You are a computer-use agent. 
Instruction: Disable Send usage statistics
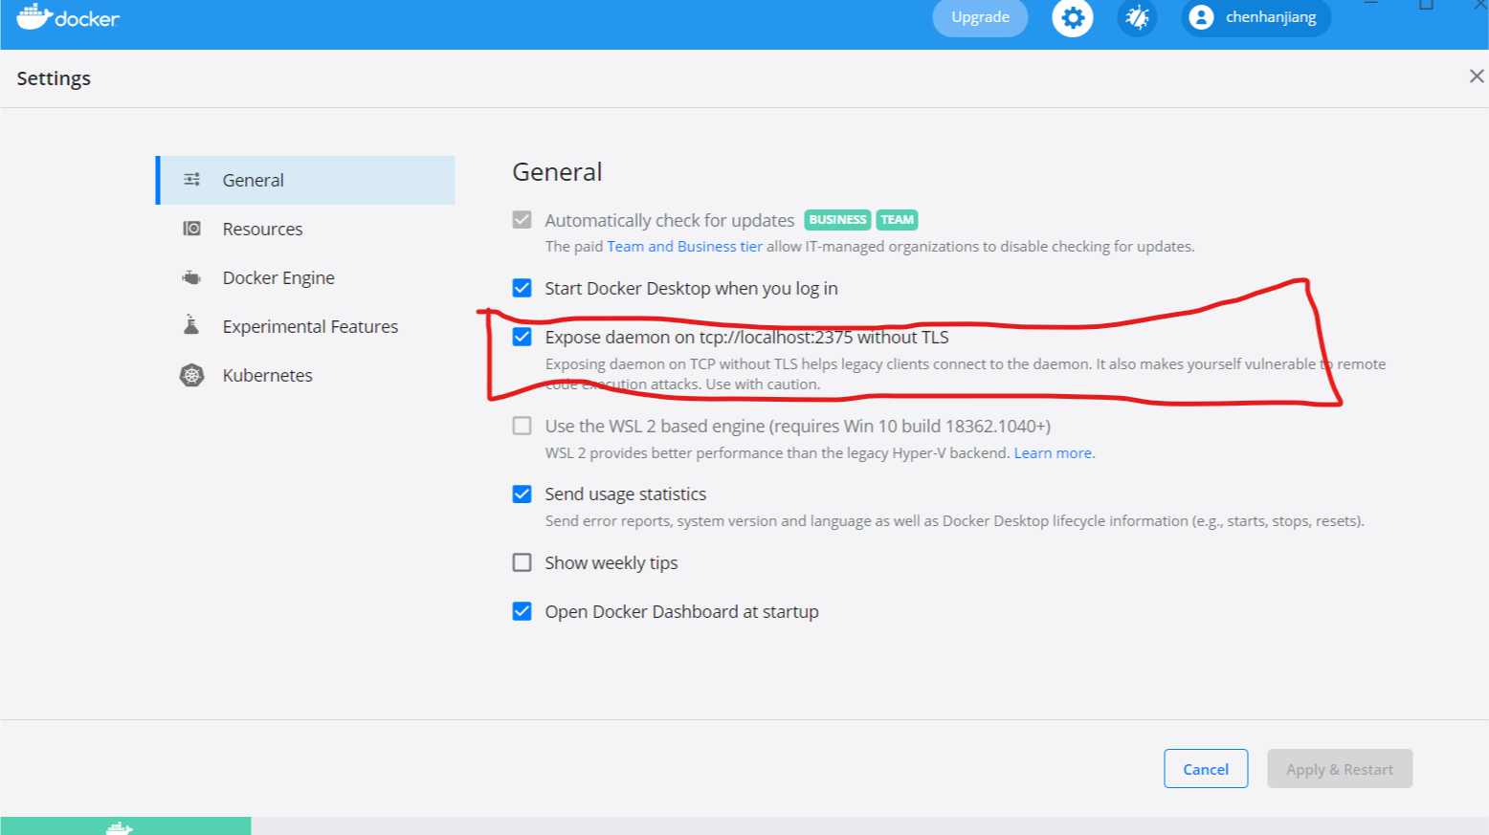coord(522,494)
